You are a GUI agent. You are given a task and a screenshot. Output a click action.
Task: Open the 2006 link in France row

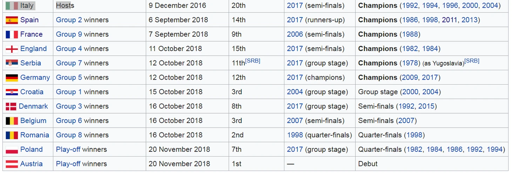pos(295,34)
